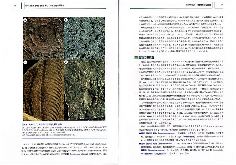Click the circled 'd' photo label
This screenshot has height=165, width=236.
coord(66,62)
